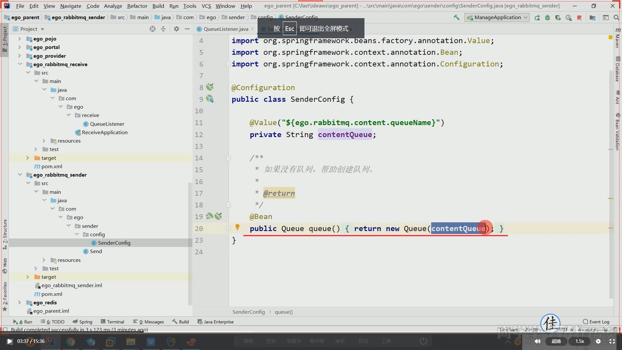Open Project Structure icon in toolbar

point(593,17)
